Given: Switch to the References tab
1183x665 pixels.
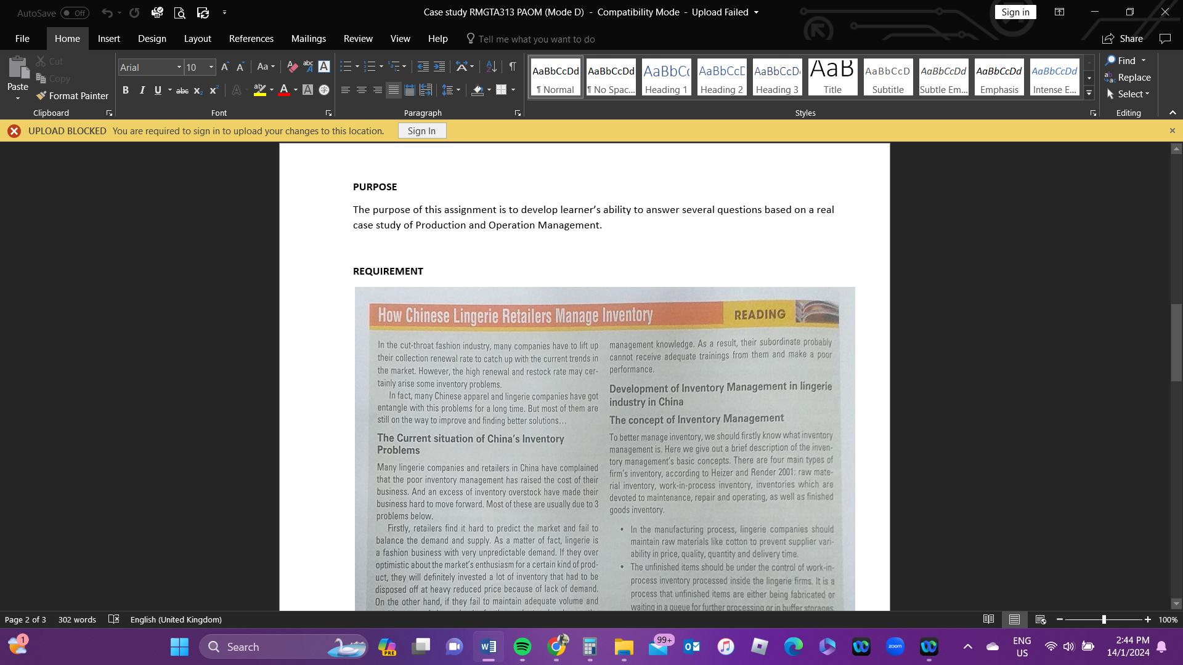Looking at the screenshot, I should pos(251,38).
